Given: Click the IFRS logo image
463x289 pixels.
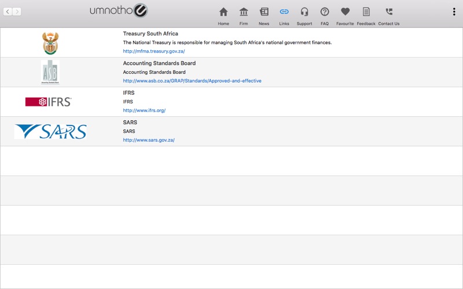Looking at the screenshot, I should pyautogui.click(x=49, y=102).
